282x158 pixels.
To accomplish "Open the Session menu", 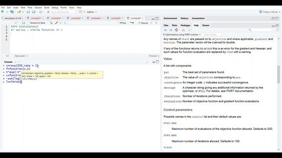I will [38, 7].
